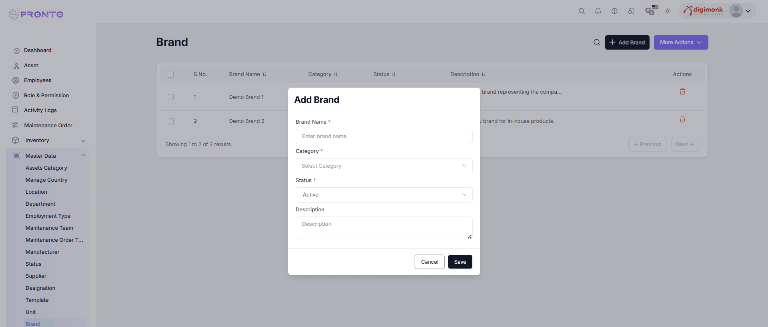Open the Status Active dropdown
768x327 pixels.
384,195
